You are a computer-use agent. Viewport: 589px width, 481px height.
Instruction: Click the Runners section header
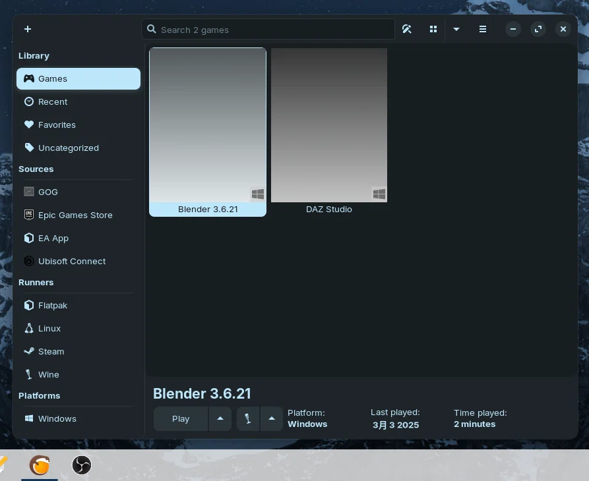(36, 282)
